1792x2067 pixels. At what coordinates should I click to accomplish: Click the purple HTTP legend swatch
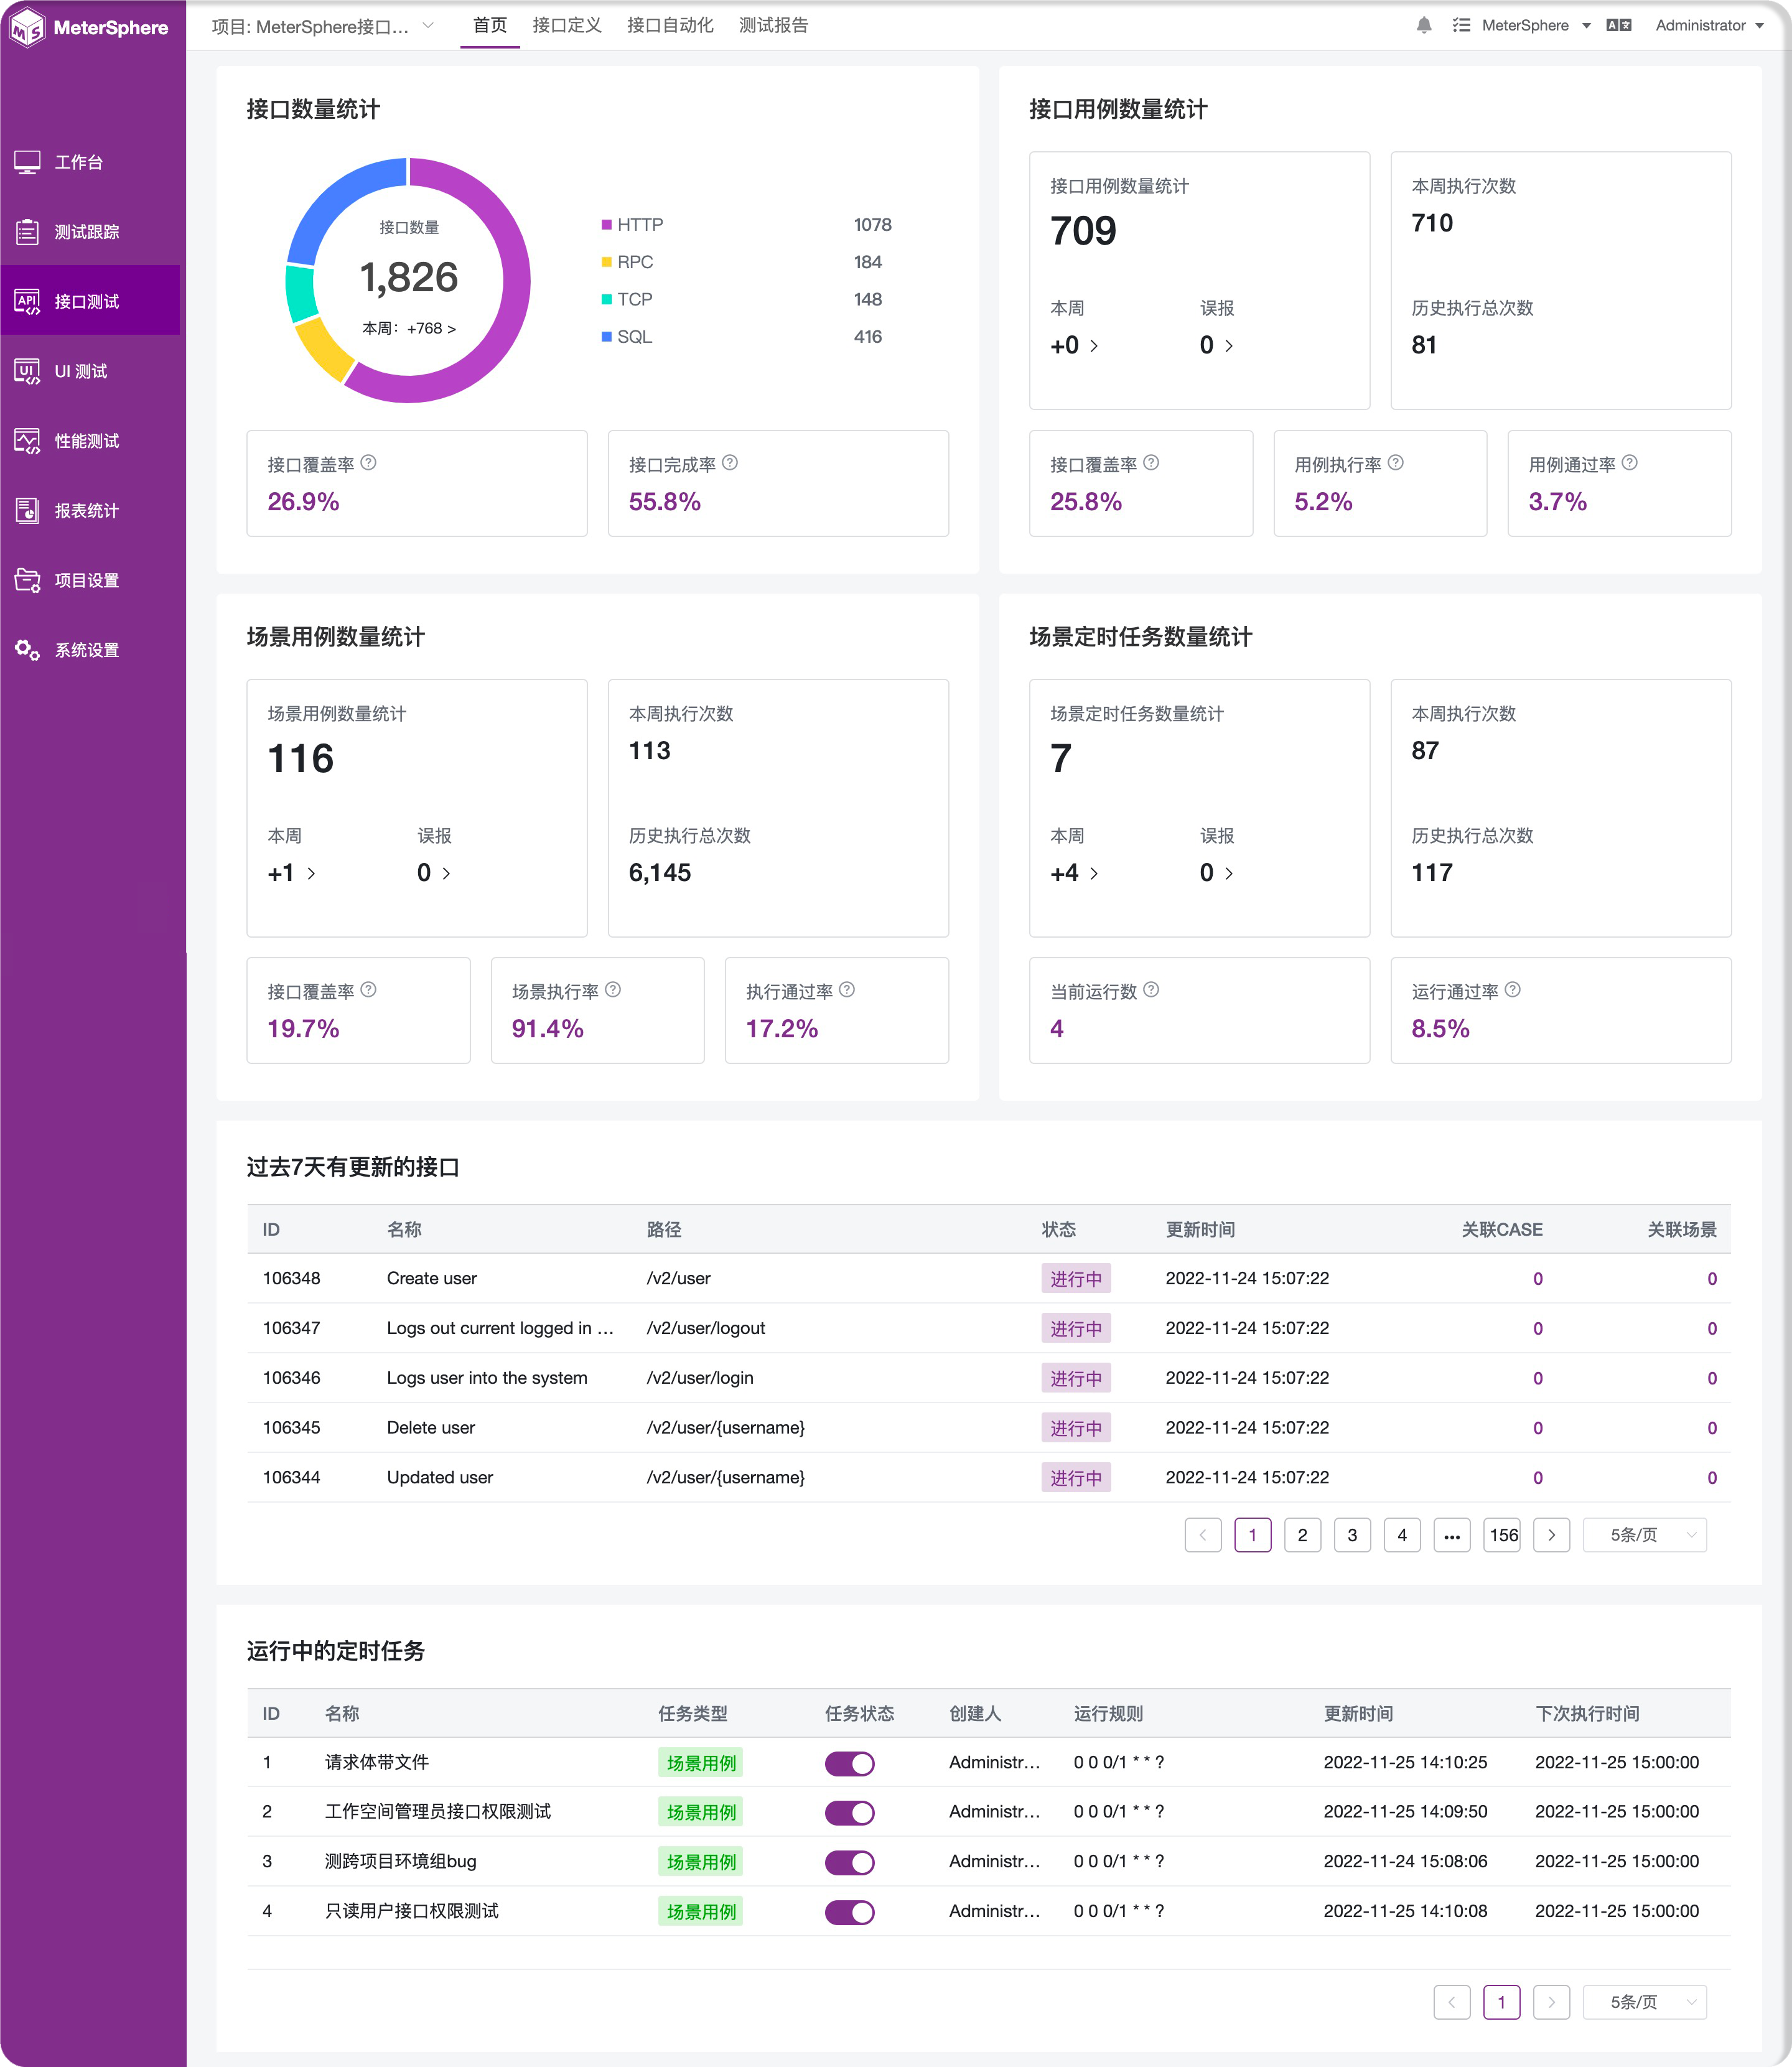click(606, 225)
